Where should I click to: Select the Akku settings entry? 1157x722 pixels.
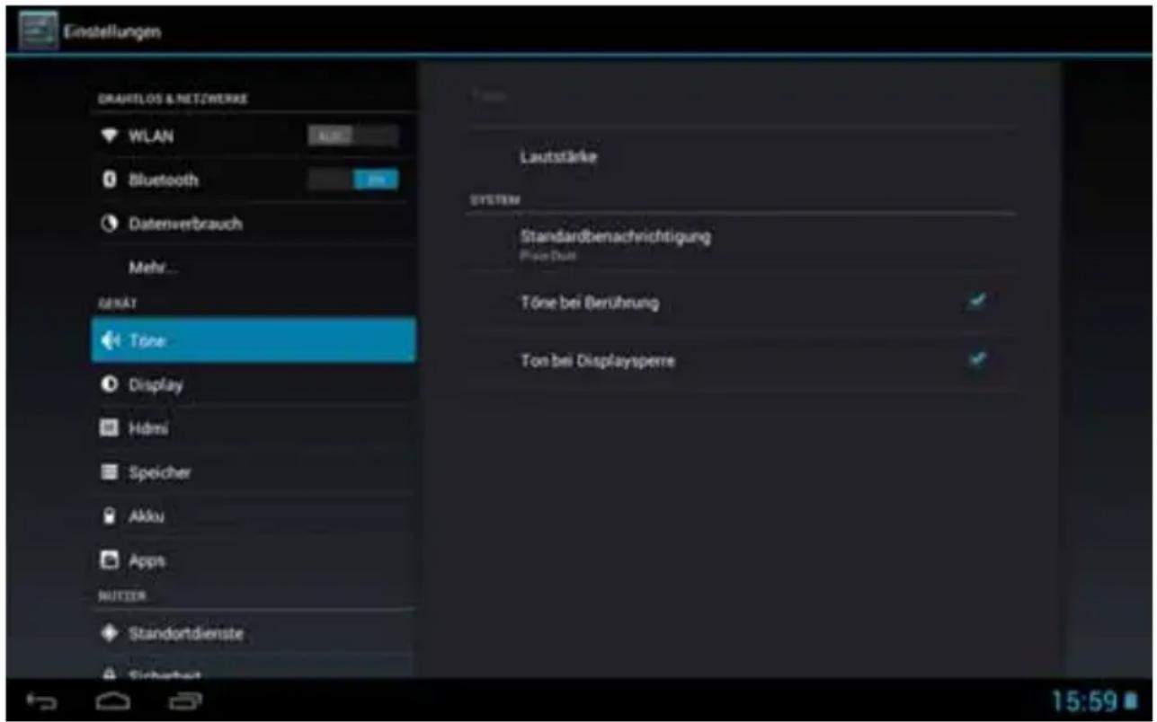(x=254, y=516)
